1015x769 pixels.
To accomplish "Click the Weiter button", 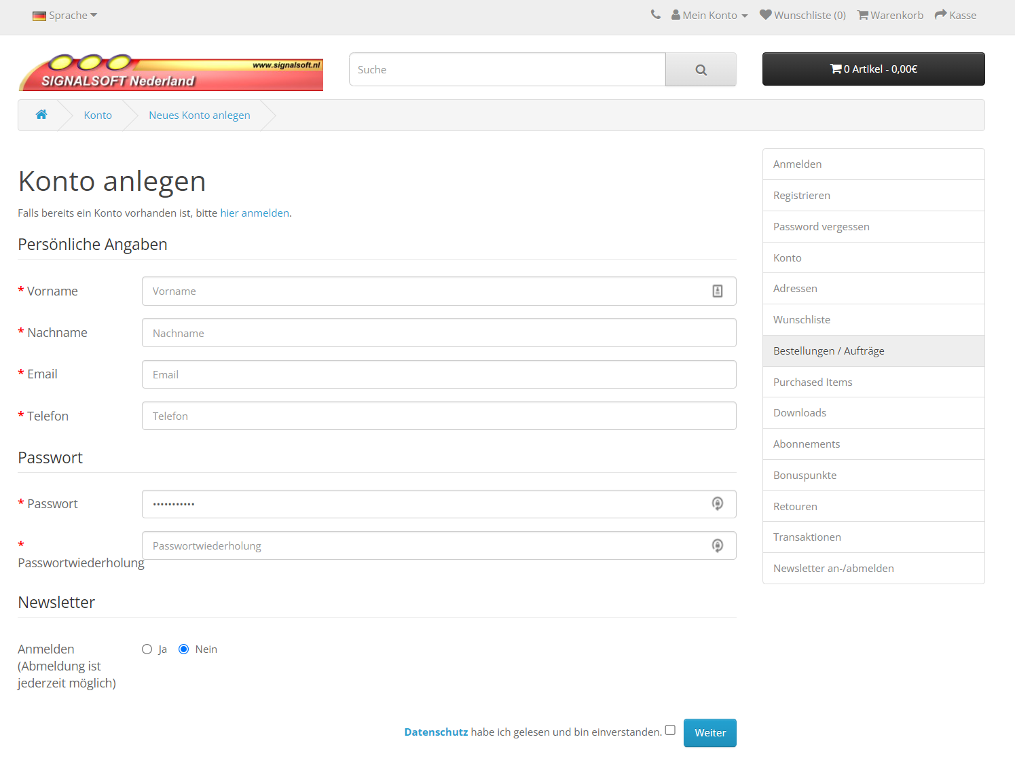I will pyautogui.click(x=710, y=733).
